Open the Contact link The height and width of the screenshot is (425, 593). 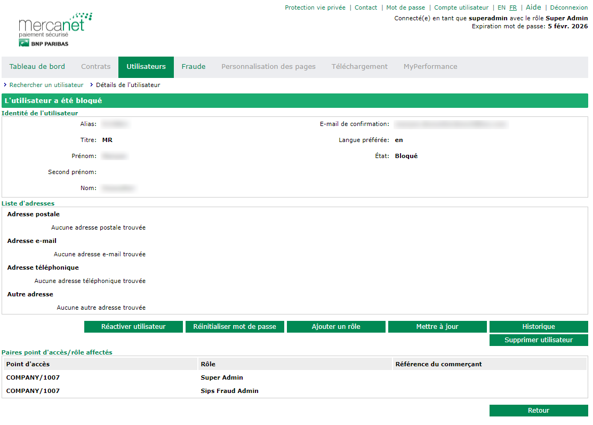tap(366, 8)
